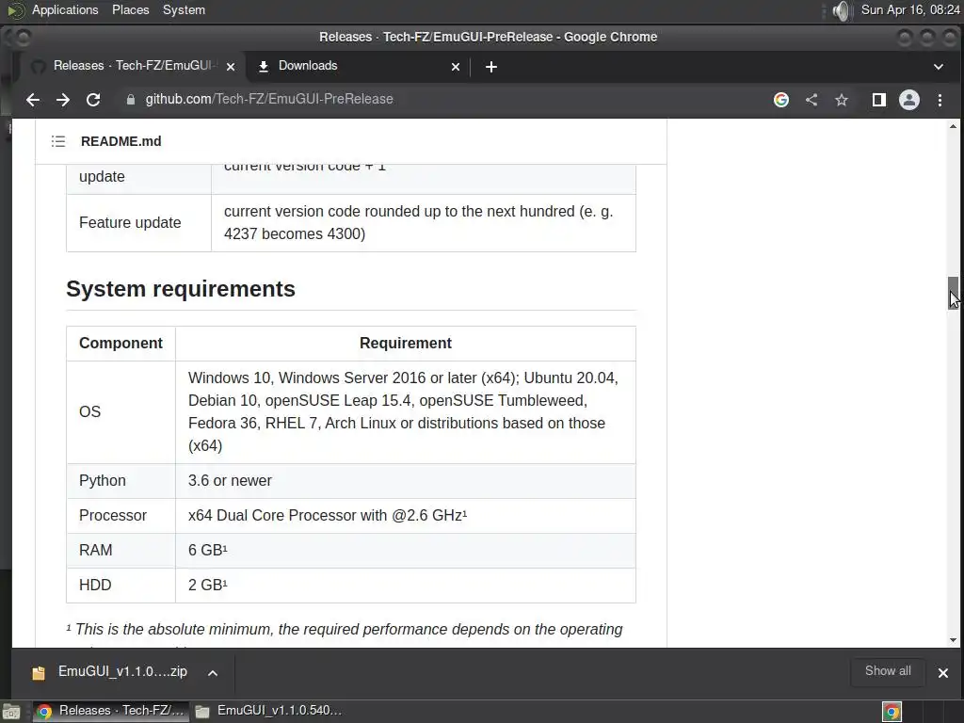964x723 pixels.
Task: Bookmark this tab with the star icon
Action: pyautogui.click(x=842, y=100)
